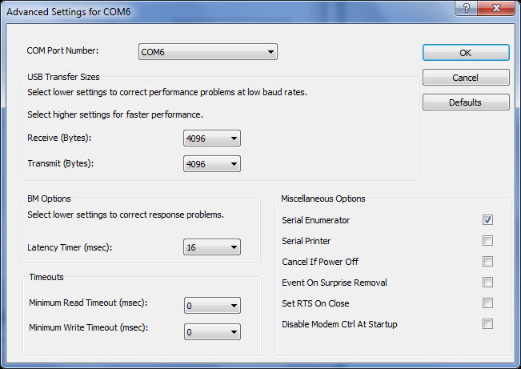Close the Advanced Settings dialog

click(x=496, y=8)
